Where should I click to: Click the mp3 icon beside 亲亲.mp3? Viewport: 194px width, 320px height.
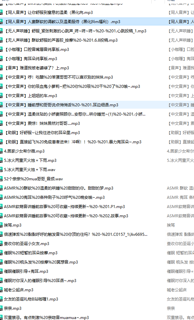tap(1, 308)
